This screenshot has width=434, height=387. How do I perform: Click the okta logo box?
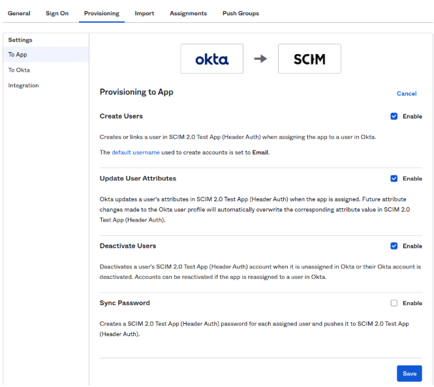[x=211, y=59]
